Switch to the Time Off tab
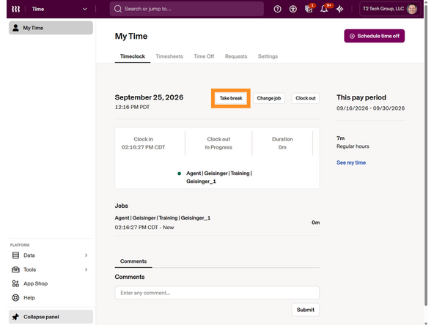434x325 pixels. (204, 56)
